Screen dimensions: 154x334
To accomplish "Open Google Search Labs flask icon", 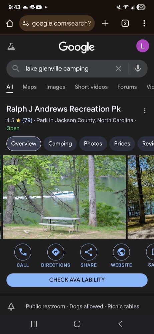I will [11, 47].
